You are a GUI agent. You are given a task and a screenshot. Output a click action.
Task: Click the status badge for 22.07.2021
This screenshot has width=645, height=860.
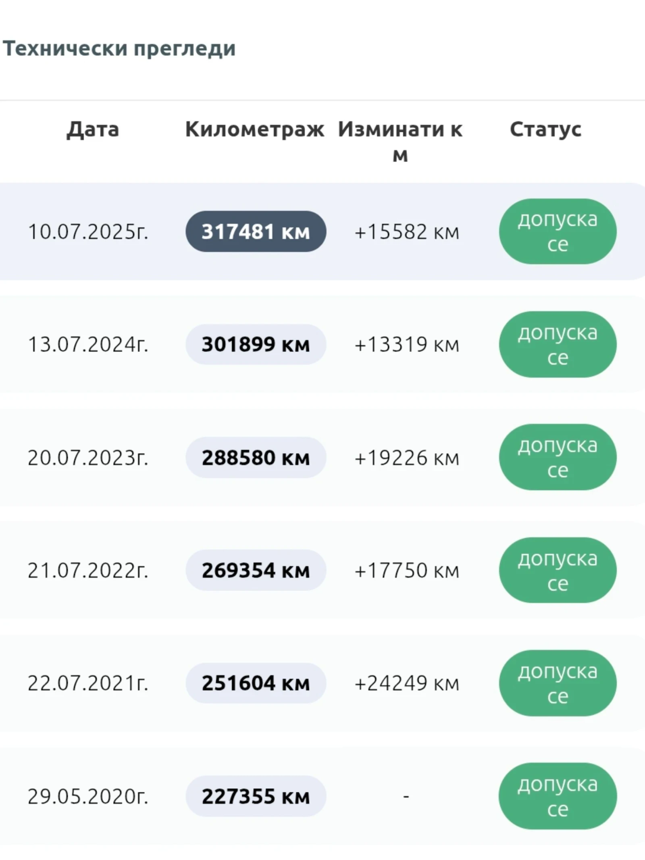pos(558,683)
